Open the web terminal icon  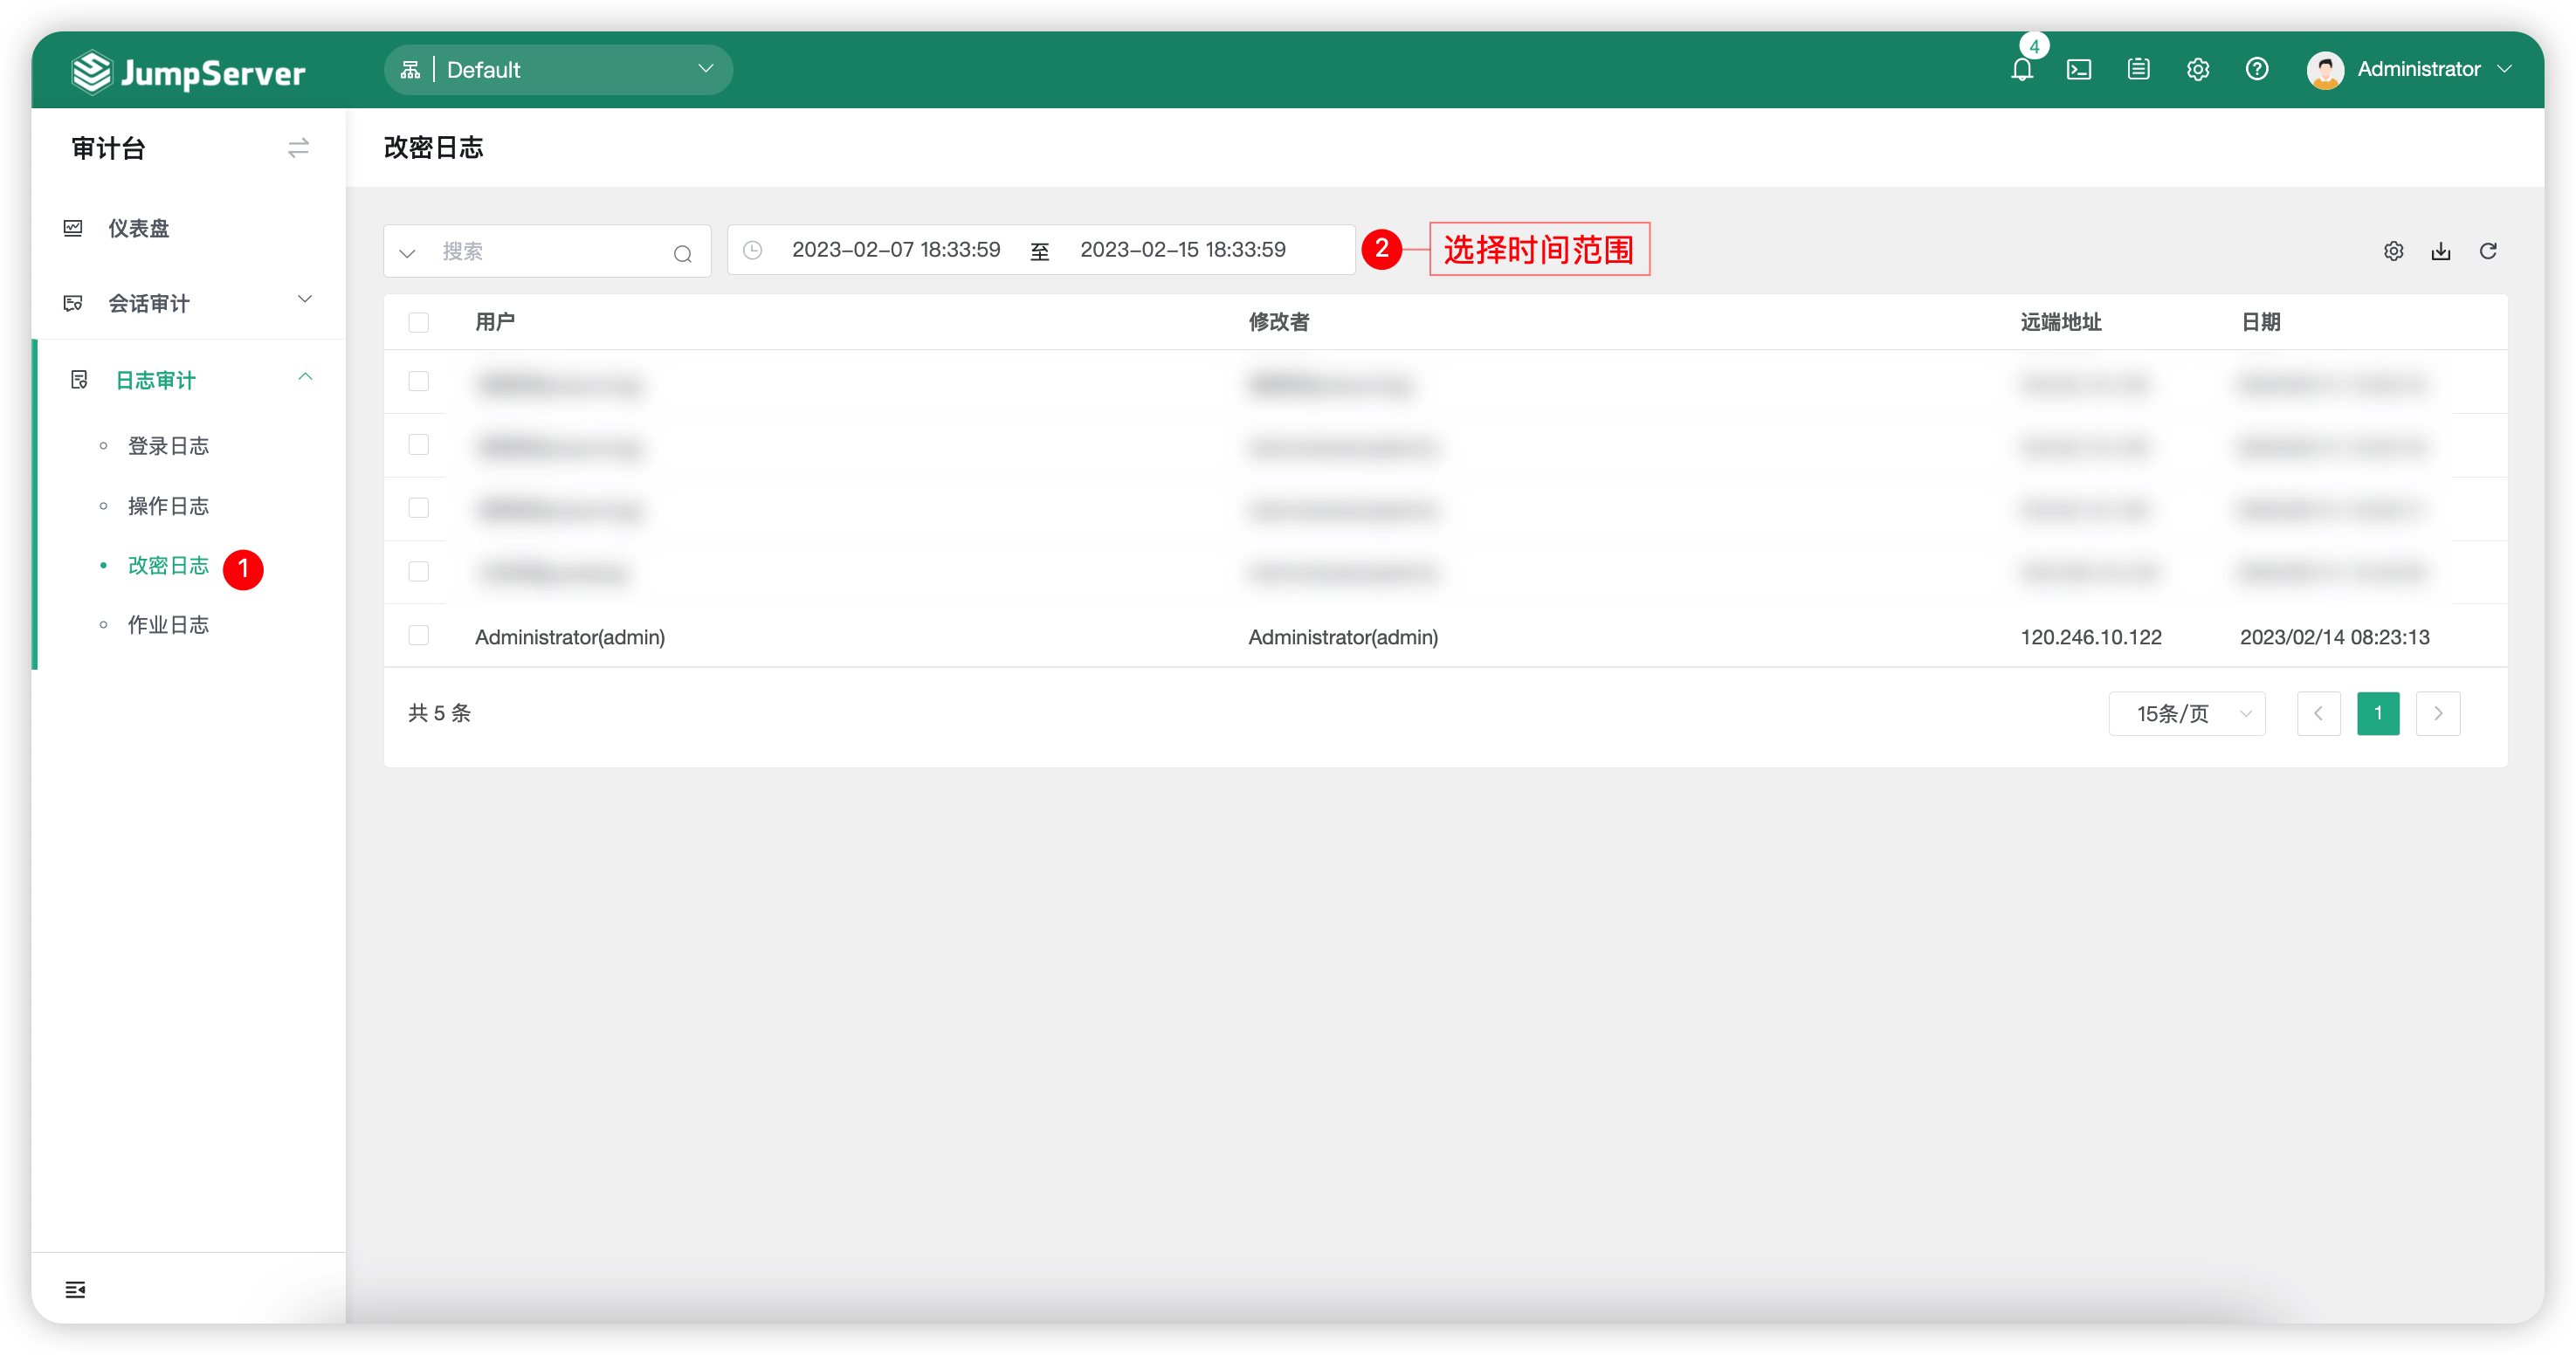coord(2079,69)
